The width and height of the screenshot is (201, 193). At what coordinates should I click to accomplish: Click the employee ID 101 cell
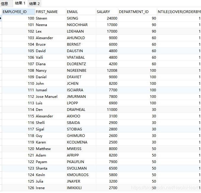18,25
